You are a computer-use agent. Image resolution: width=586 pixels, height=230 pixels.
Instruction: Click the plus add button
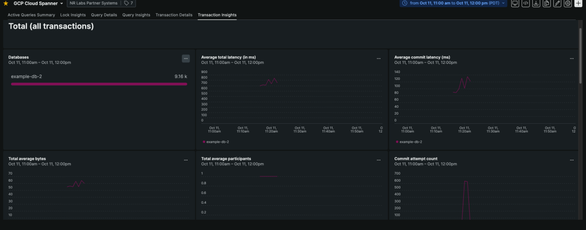[x=578, y=3]
